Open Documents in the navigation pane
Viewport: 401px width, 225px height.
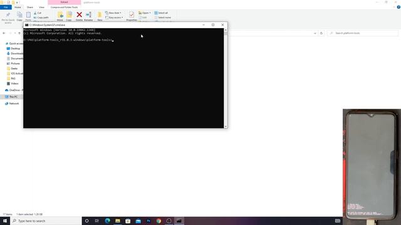[15, 58]
